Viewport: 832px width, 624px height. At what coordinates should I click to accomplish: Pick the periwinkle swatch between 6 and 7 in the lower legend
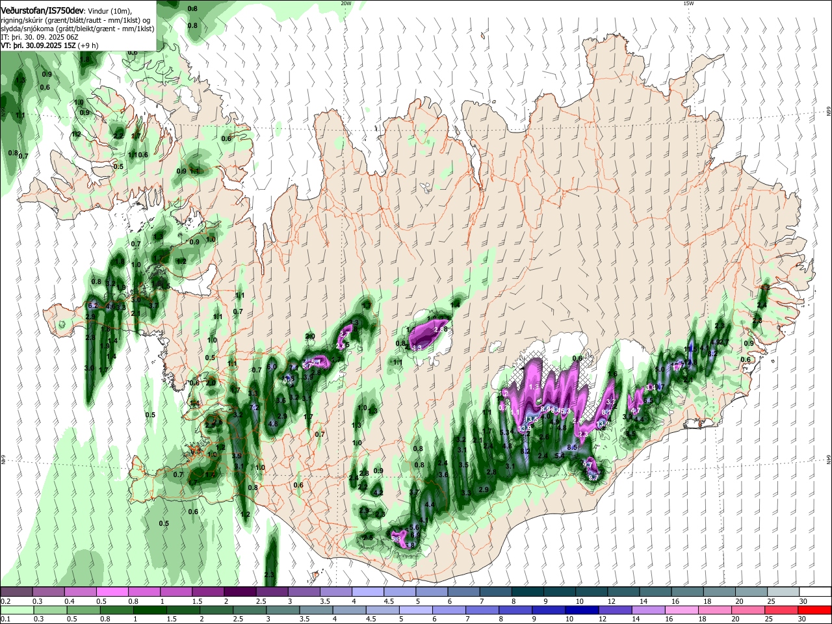point(448,610)
